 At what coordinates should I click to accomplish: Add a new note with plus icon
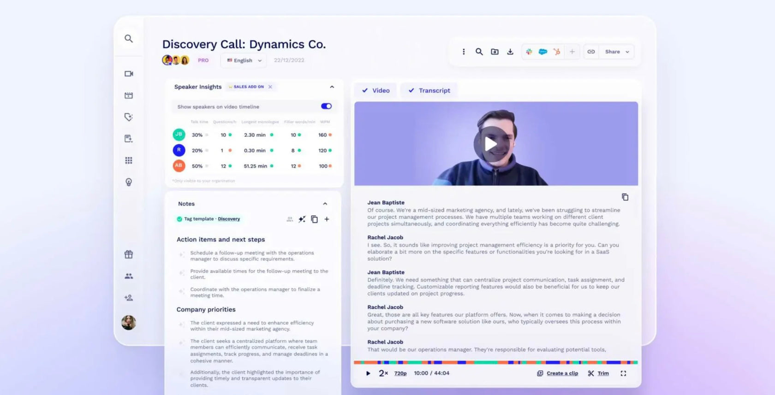point(327,219)
